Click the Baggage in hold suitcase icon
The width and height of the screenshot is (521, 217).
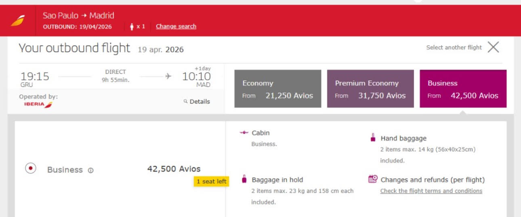244,179
